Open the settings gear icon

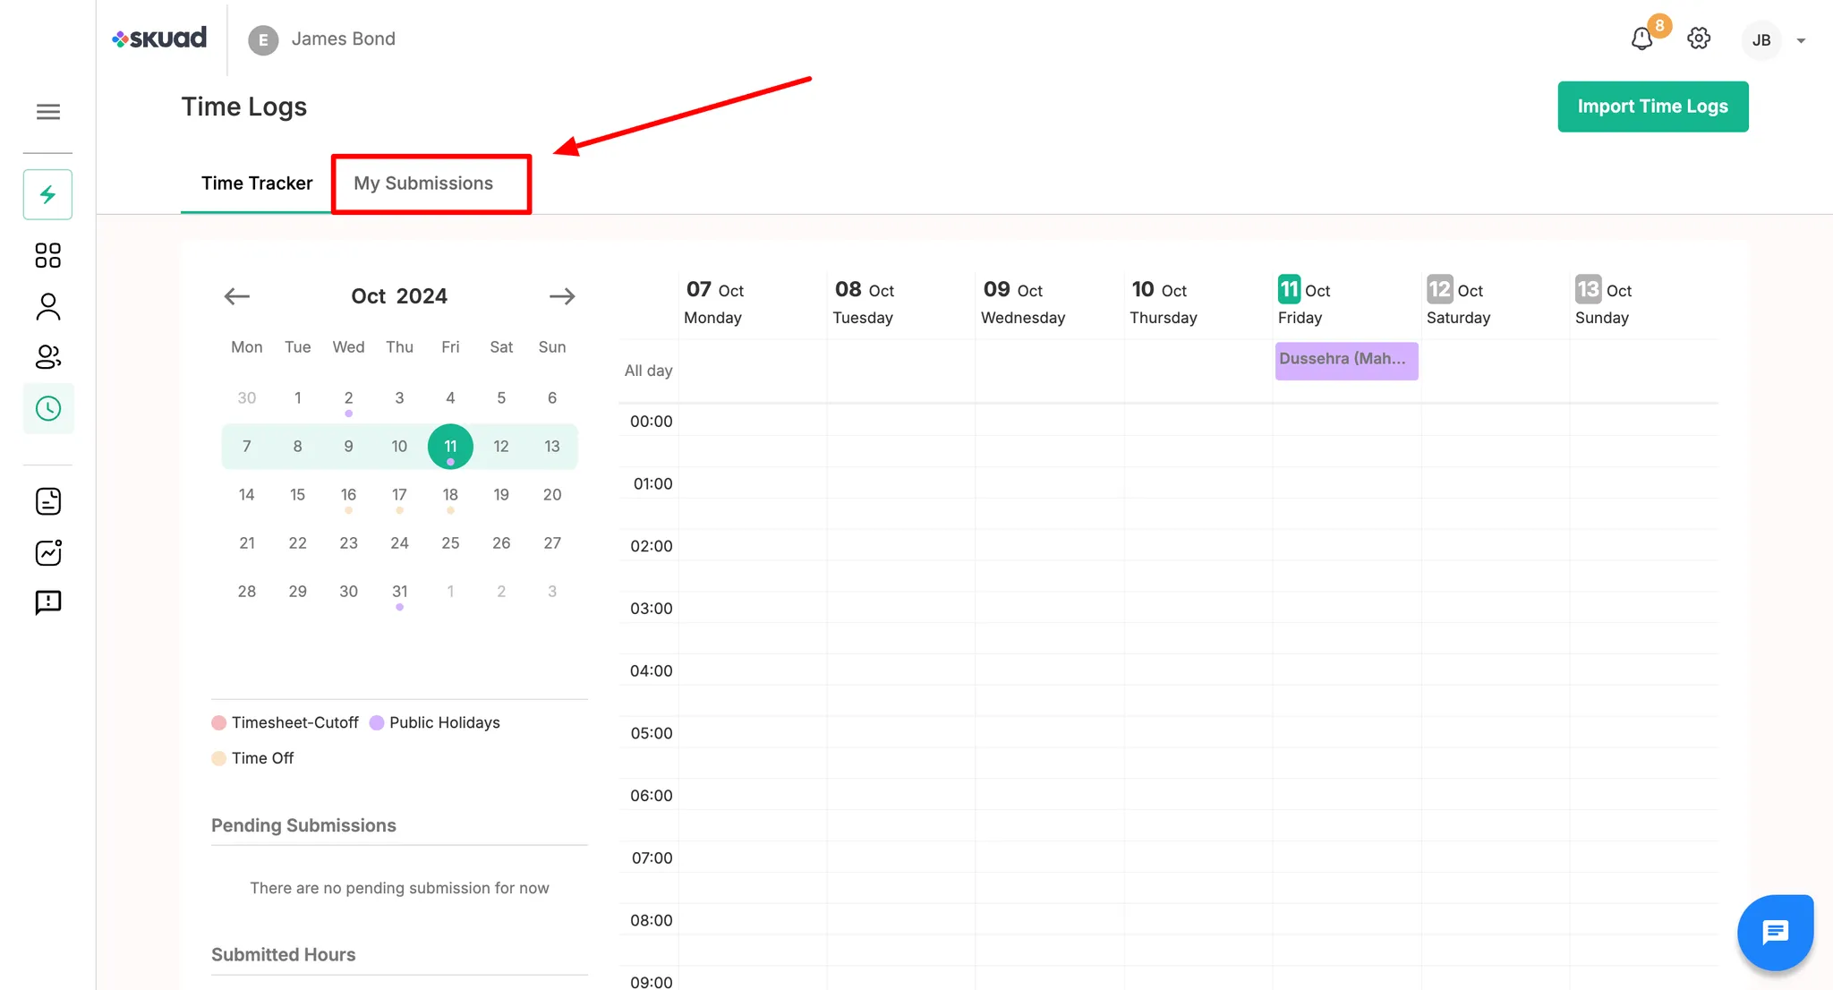click(x=1699, y=38)
